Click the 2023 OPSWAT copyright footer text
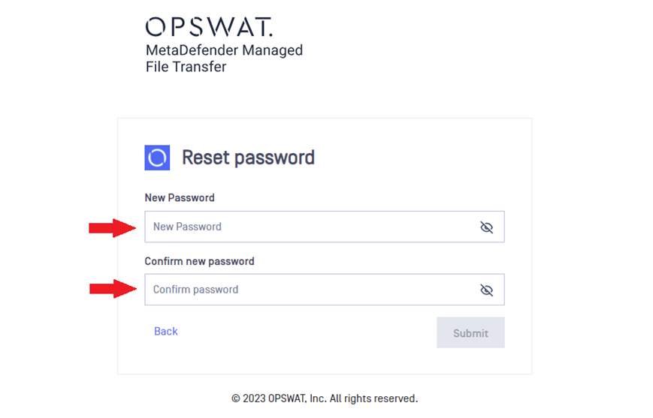 [x=325, y=398]
